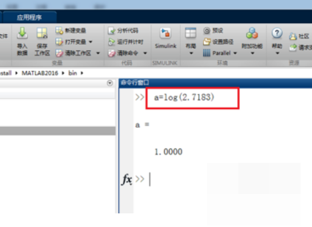Open the Simulink library icon
Viewport: 312px width, 227px height.
pyautogui.click(x=165, y=33)
